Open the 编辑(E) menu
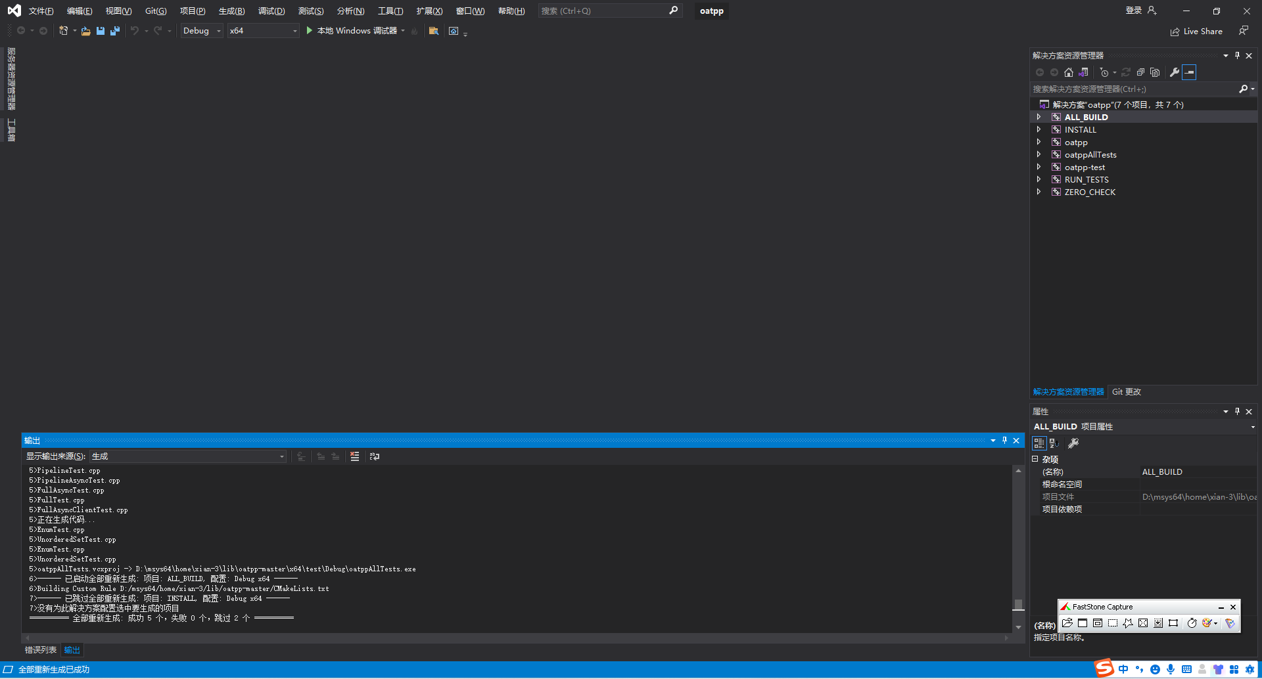 tap(80, 11)
